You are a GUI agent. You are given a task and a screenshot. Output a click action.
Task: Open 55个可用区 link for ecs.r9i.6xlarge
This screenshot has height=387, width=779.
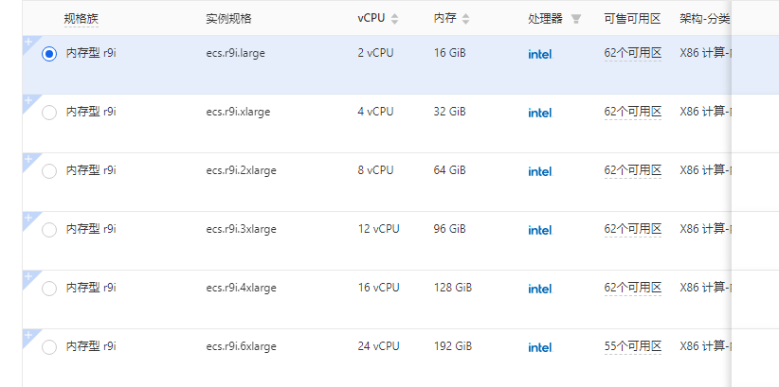click(632, 347)
